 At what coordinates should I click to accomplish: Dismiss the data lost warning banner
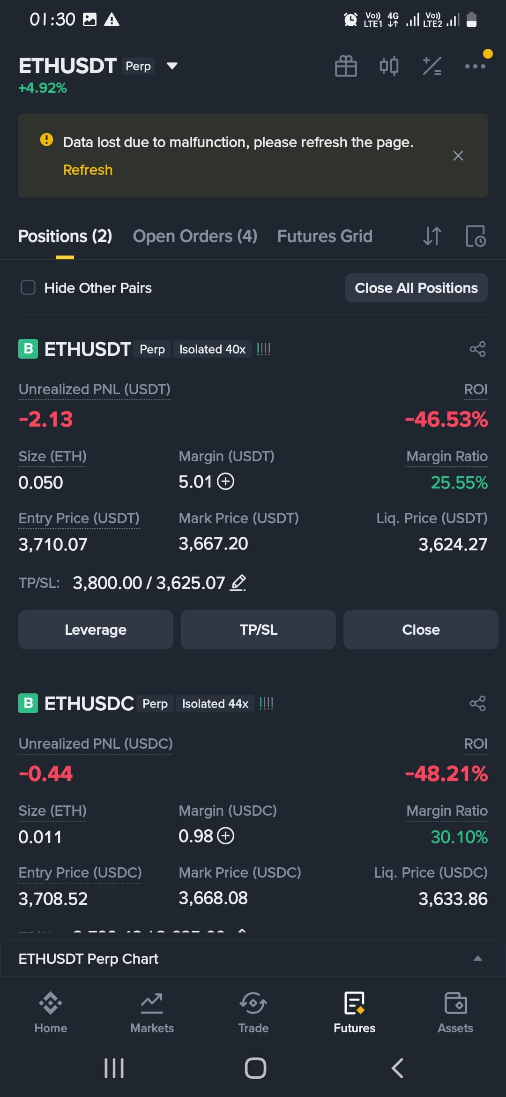[458, 156]
